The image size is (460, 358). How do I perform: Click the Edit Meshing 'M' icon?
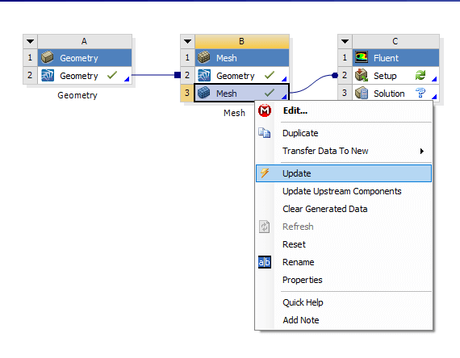[265, 110]
